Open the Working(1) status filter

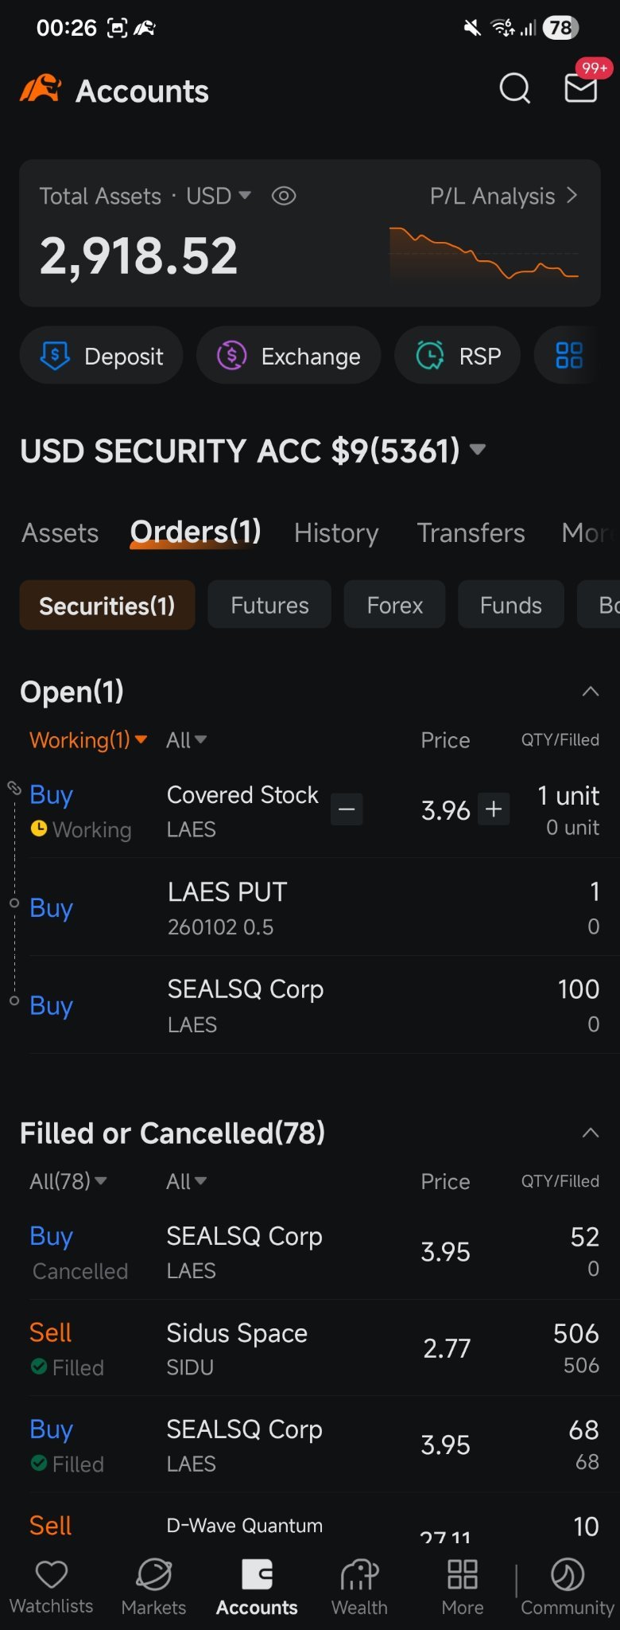tap(88, 740)
